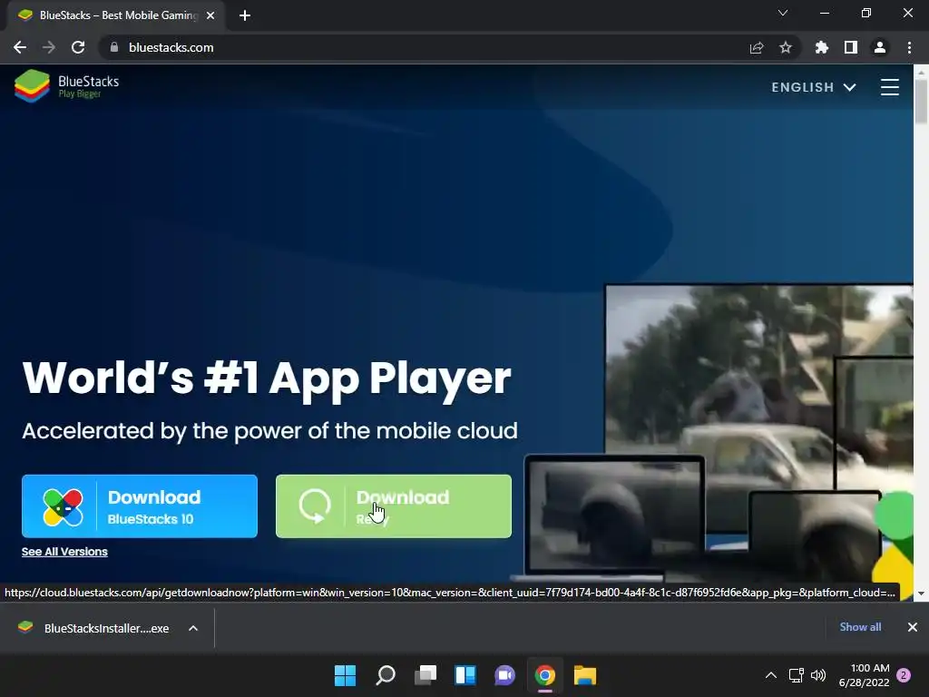The image size is (929, 697).
Task: Open the Chrome profile avatar
Action: pos(880,47)
